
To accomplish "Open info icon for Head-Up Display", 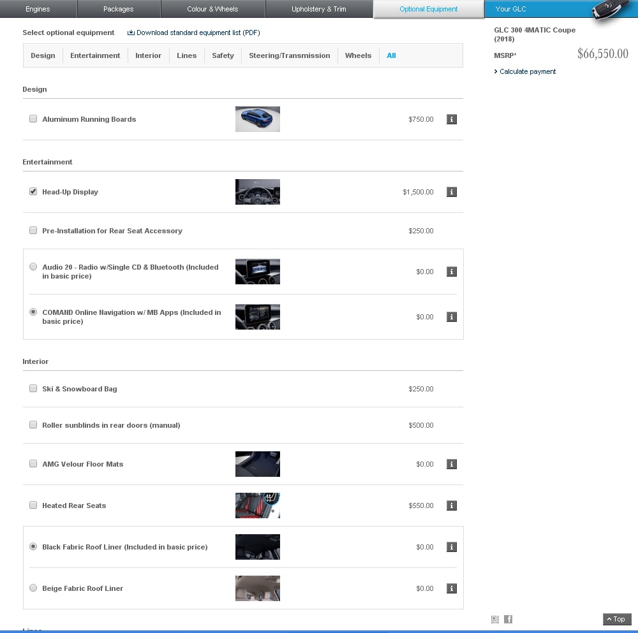I will point(451,192).
